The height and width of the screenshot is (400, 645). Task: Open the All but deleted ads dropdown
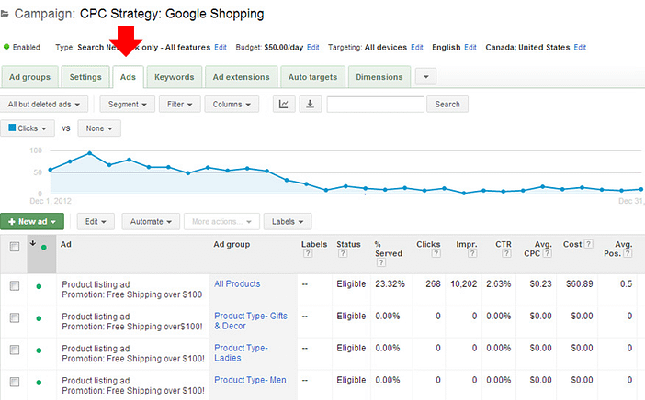pos(43,105)
